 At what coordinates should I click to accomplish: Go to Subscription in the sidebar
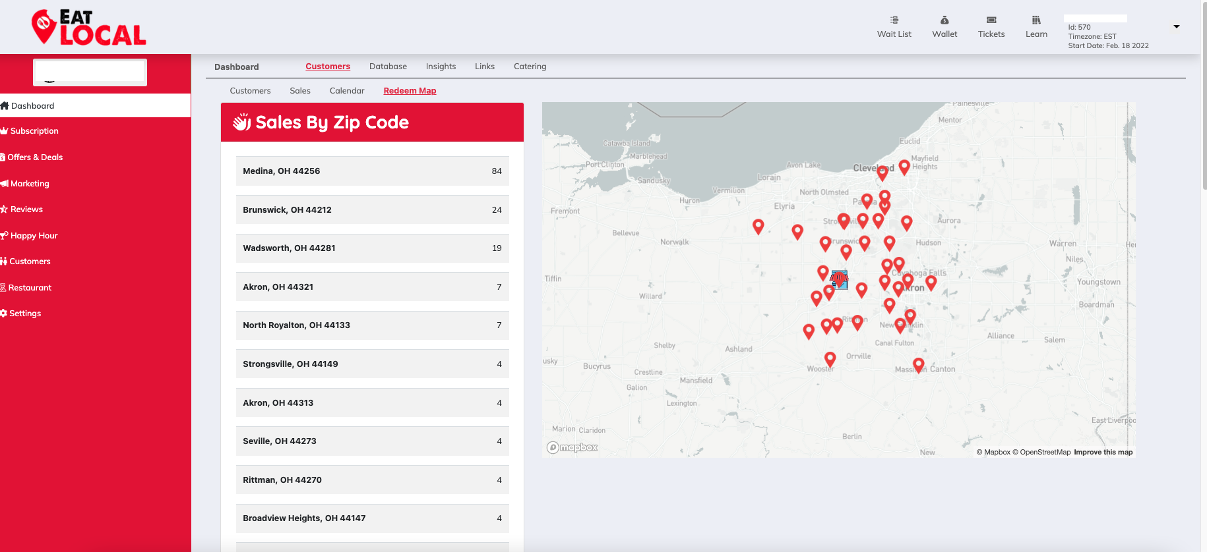(x=34, y=131)
